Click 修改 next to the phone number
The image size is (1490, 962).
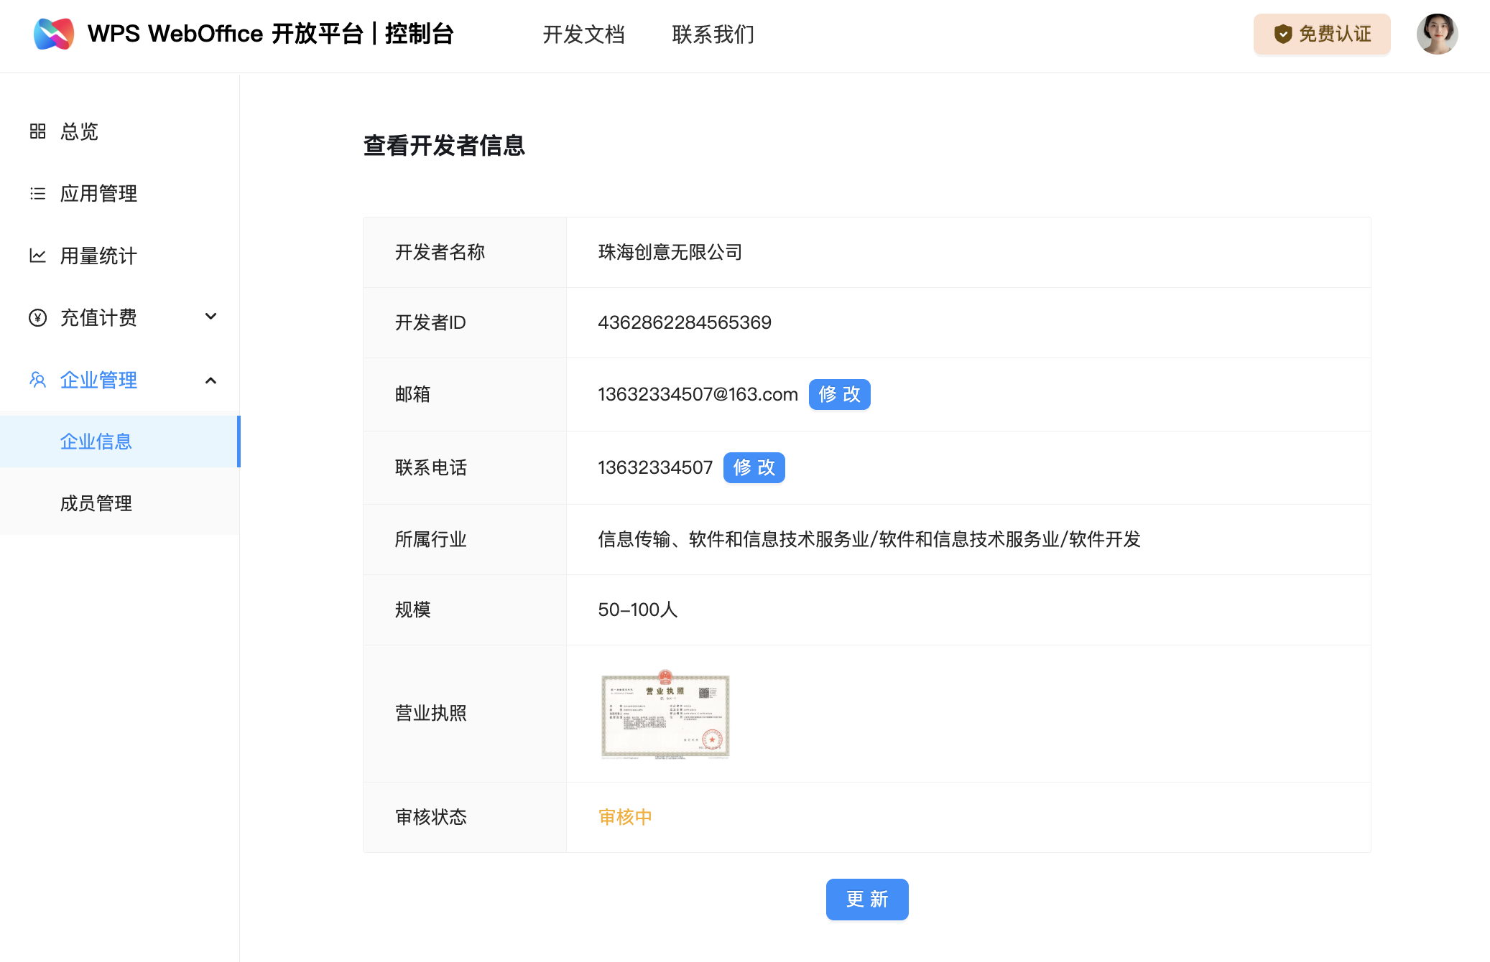coord(754,467)
